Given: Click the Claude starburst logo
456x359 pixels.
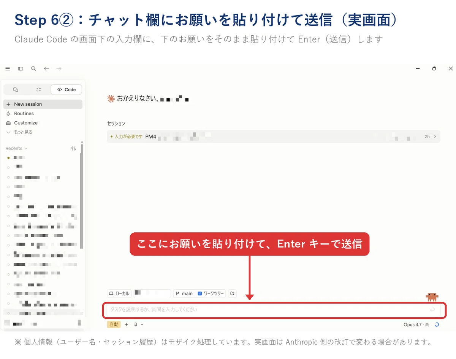Looking at the screenshot, I should tap(111, 99).
